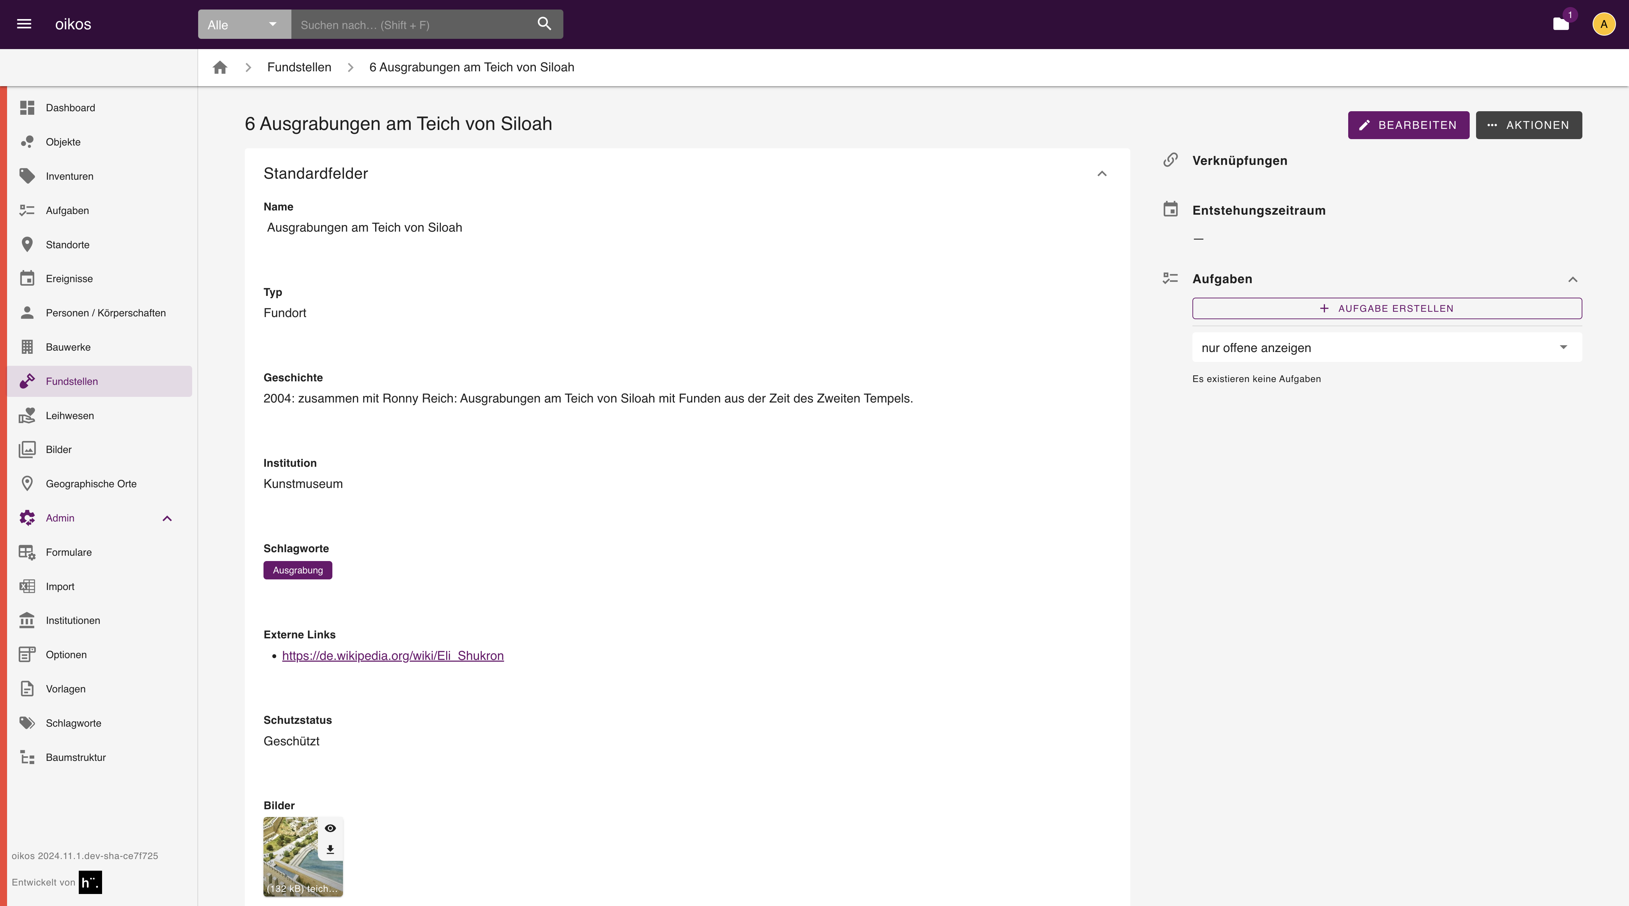
Task: Go to home via breadcrumb house icon
Action: [219, 67]
